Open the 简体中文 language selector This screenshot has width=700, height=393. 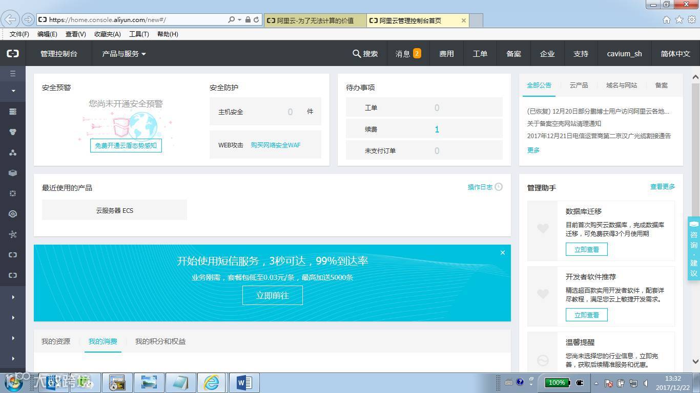click(675, 54)
